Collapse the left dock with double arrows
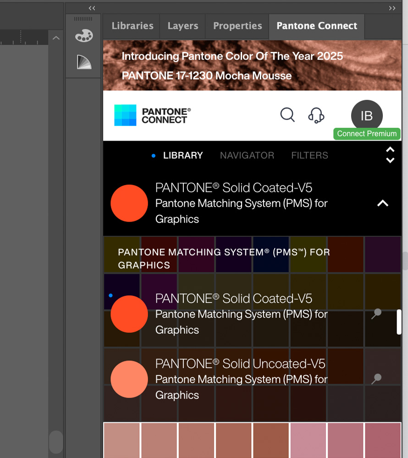Image resolution: width=408 pixels, height=458 pixels. pyautogui.click(x=92, y=8)
